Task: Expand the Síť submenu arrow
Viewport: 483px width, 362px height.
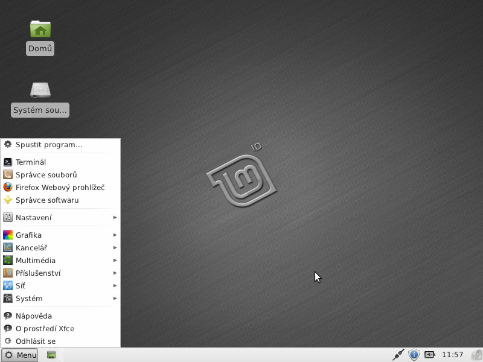Action: point(115,285)
